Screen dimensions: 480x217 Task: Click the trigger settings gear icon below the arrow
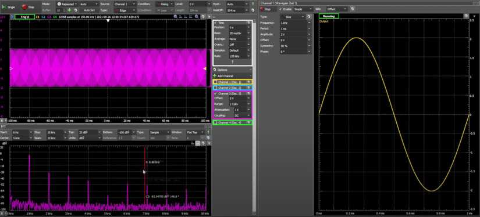[253, 10]
